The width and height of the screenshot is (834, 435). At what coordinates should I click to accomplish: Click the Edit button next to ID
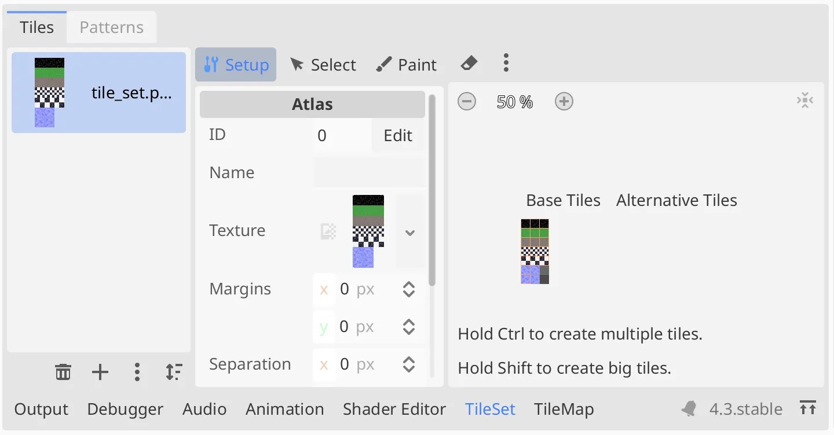398,135
